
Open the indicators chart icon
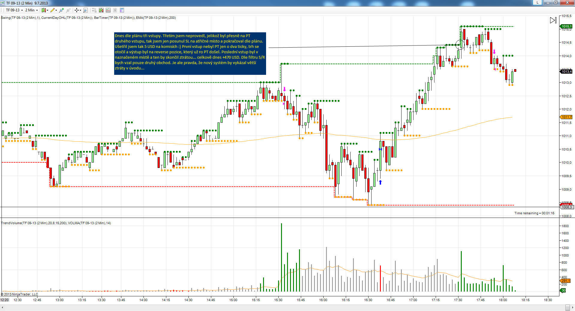point(108,10)
